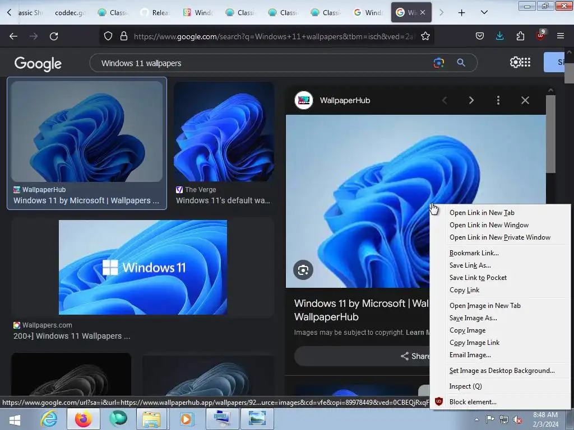Switch to the Relea tab
This screenshot has width=574, height=430.
[x=156, y=12]
